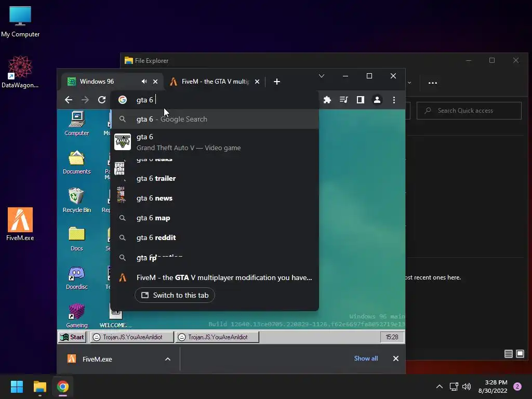Viewport: 532px width, 399px height.
Task: Open tab search chevron in Chrome
Action: click(321, 76)
